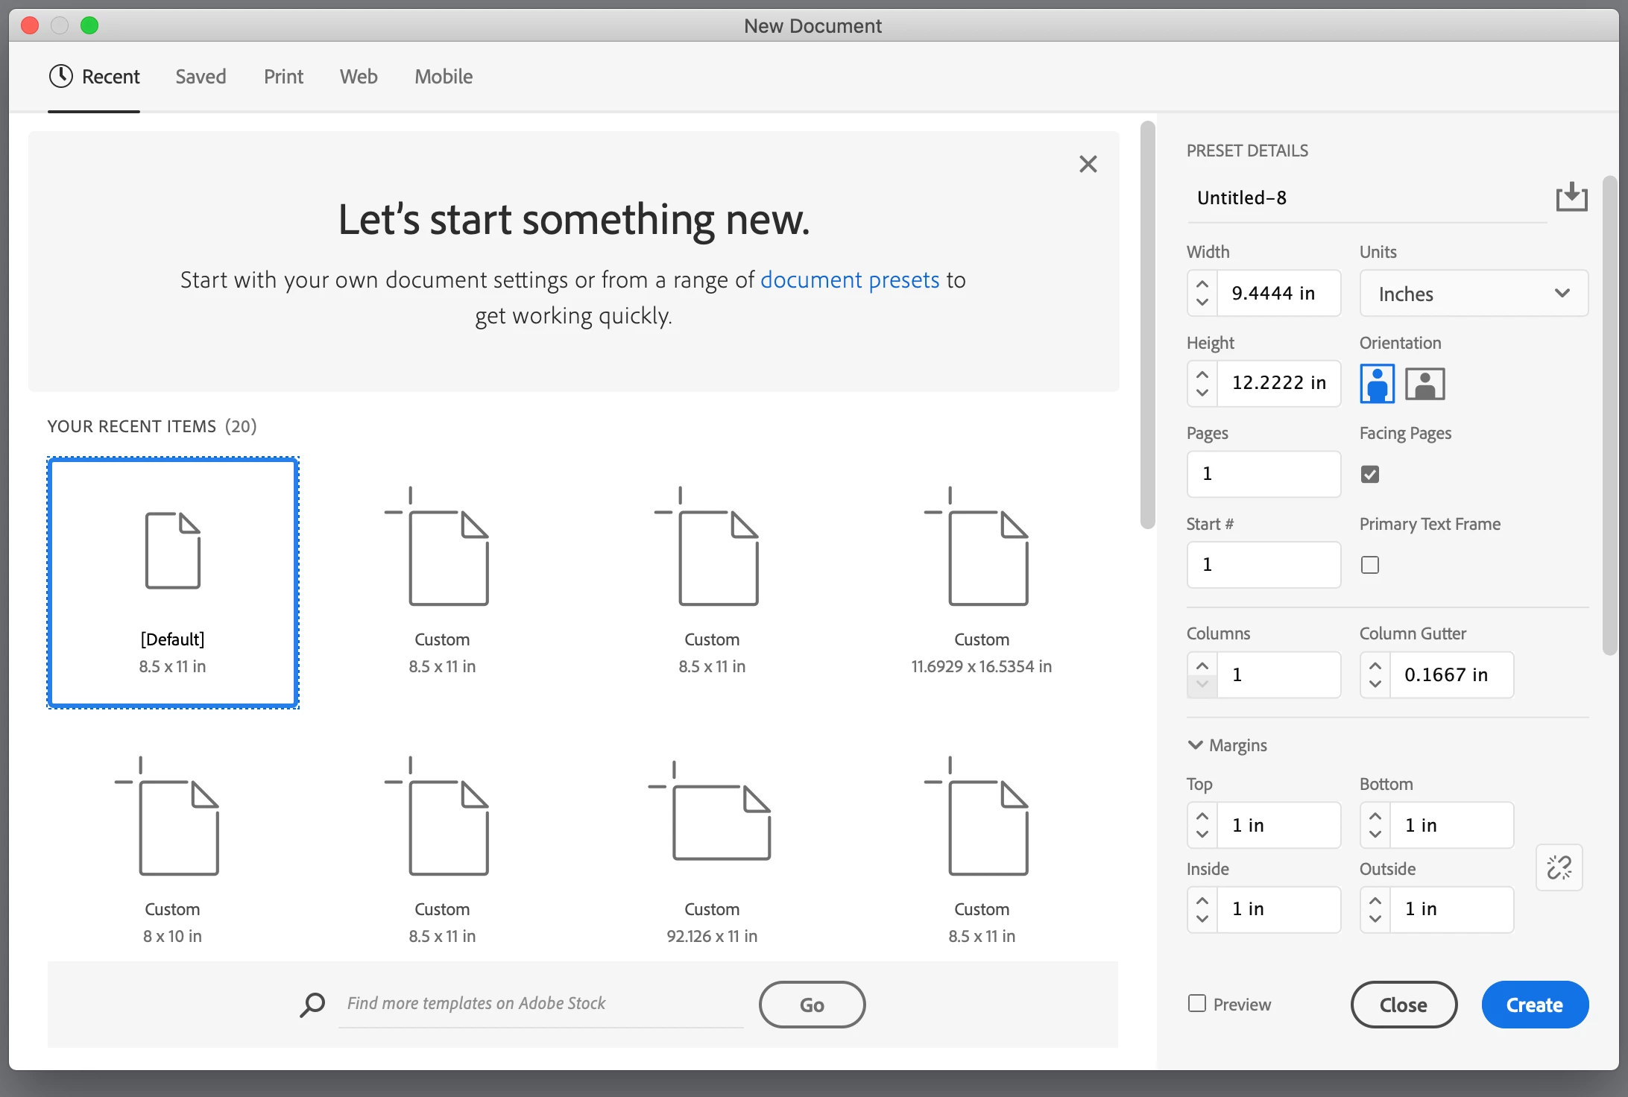
Task: Enable the Preview checkbox
Action: [x=1196, y=1003]
